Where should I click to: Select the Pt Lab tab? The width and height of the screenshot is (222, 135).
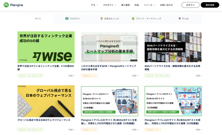click(183, 18)
